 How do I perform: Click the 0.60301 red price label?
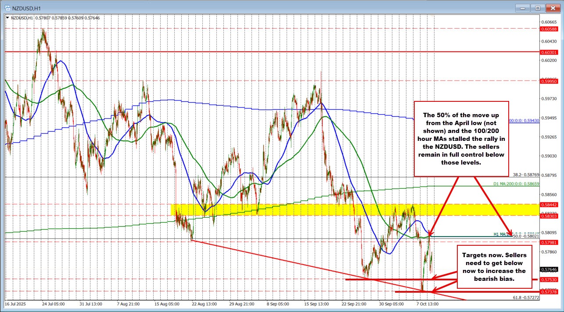549,52
